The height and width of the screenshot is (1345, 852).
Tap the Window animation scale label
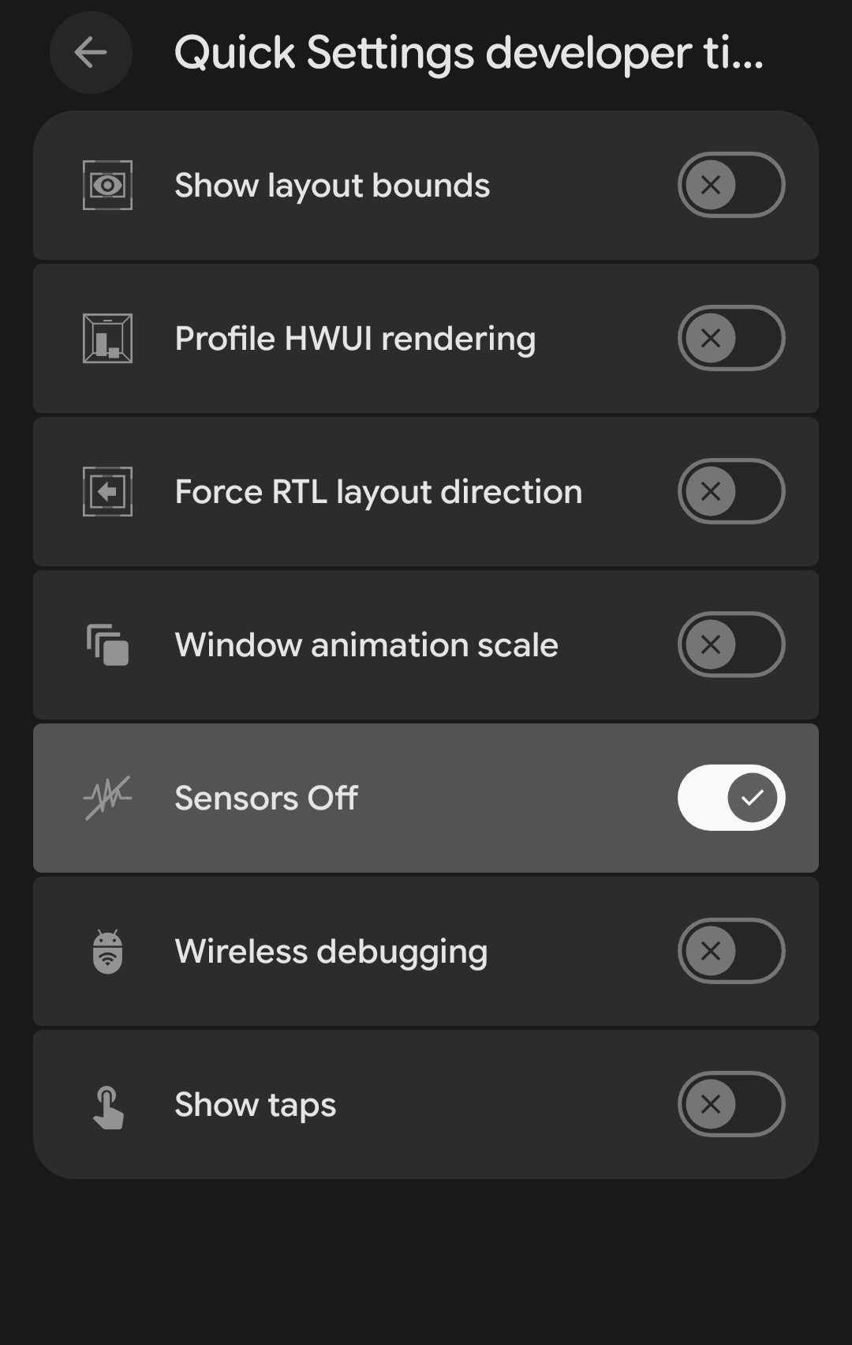click(366, 645)
